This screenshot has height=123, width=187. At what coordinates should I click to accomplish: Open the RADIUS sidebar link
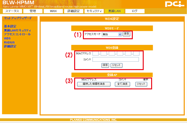click(9, 42)
